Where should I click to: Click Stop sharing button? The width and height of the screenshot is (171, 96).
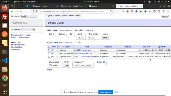click(x=106, y=92)
